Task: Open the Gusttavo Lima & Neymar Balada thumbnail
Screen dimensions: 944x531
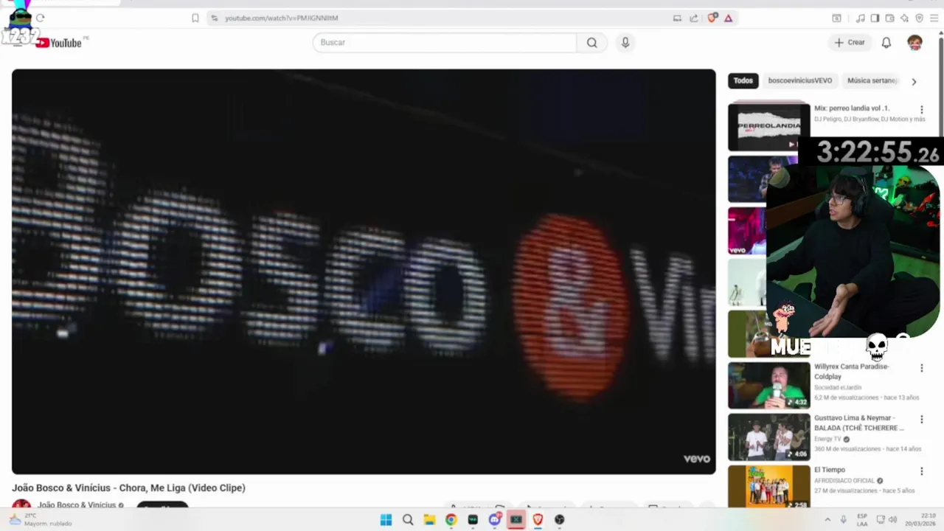Action: pos(768,437)
